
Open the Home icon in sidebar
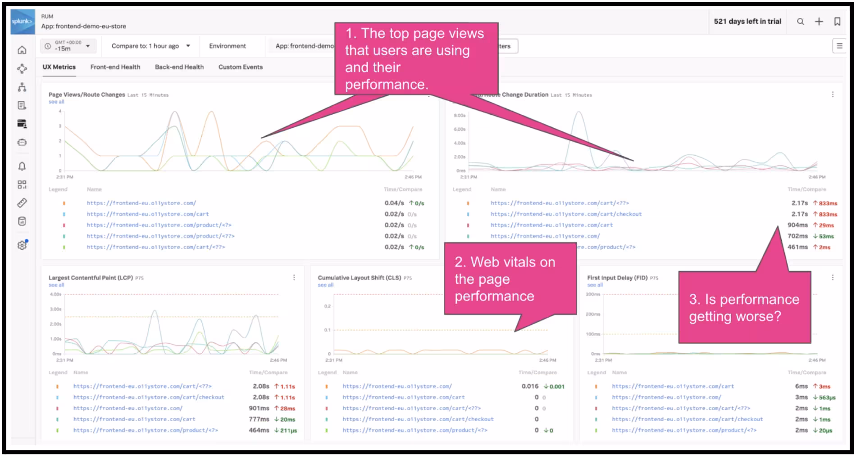click(22, 50)
